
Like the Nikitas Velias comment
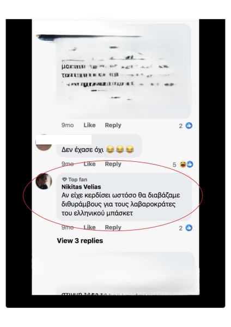pyautogui.click(x=89, y=227)
